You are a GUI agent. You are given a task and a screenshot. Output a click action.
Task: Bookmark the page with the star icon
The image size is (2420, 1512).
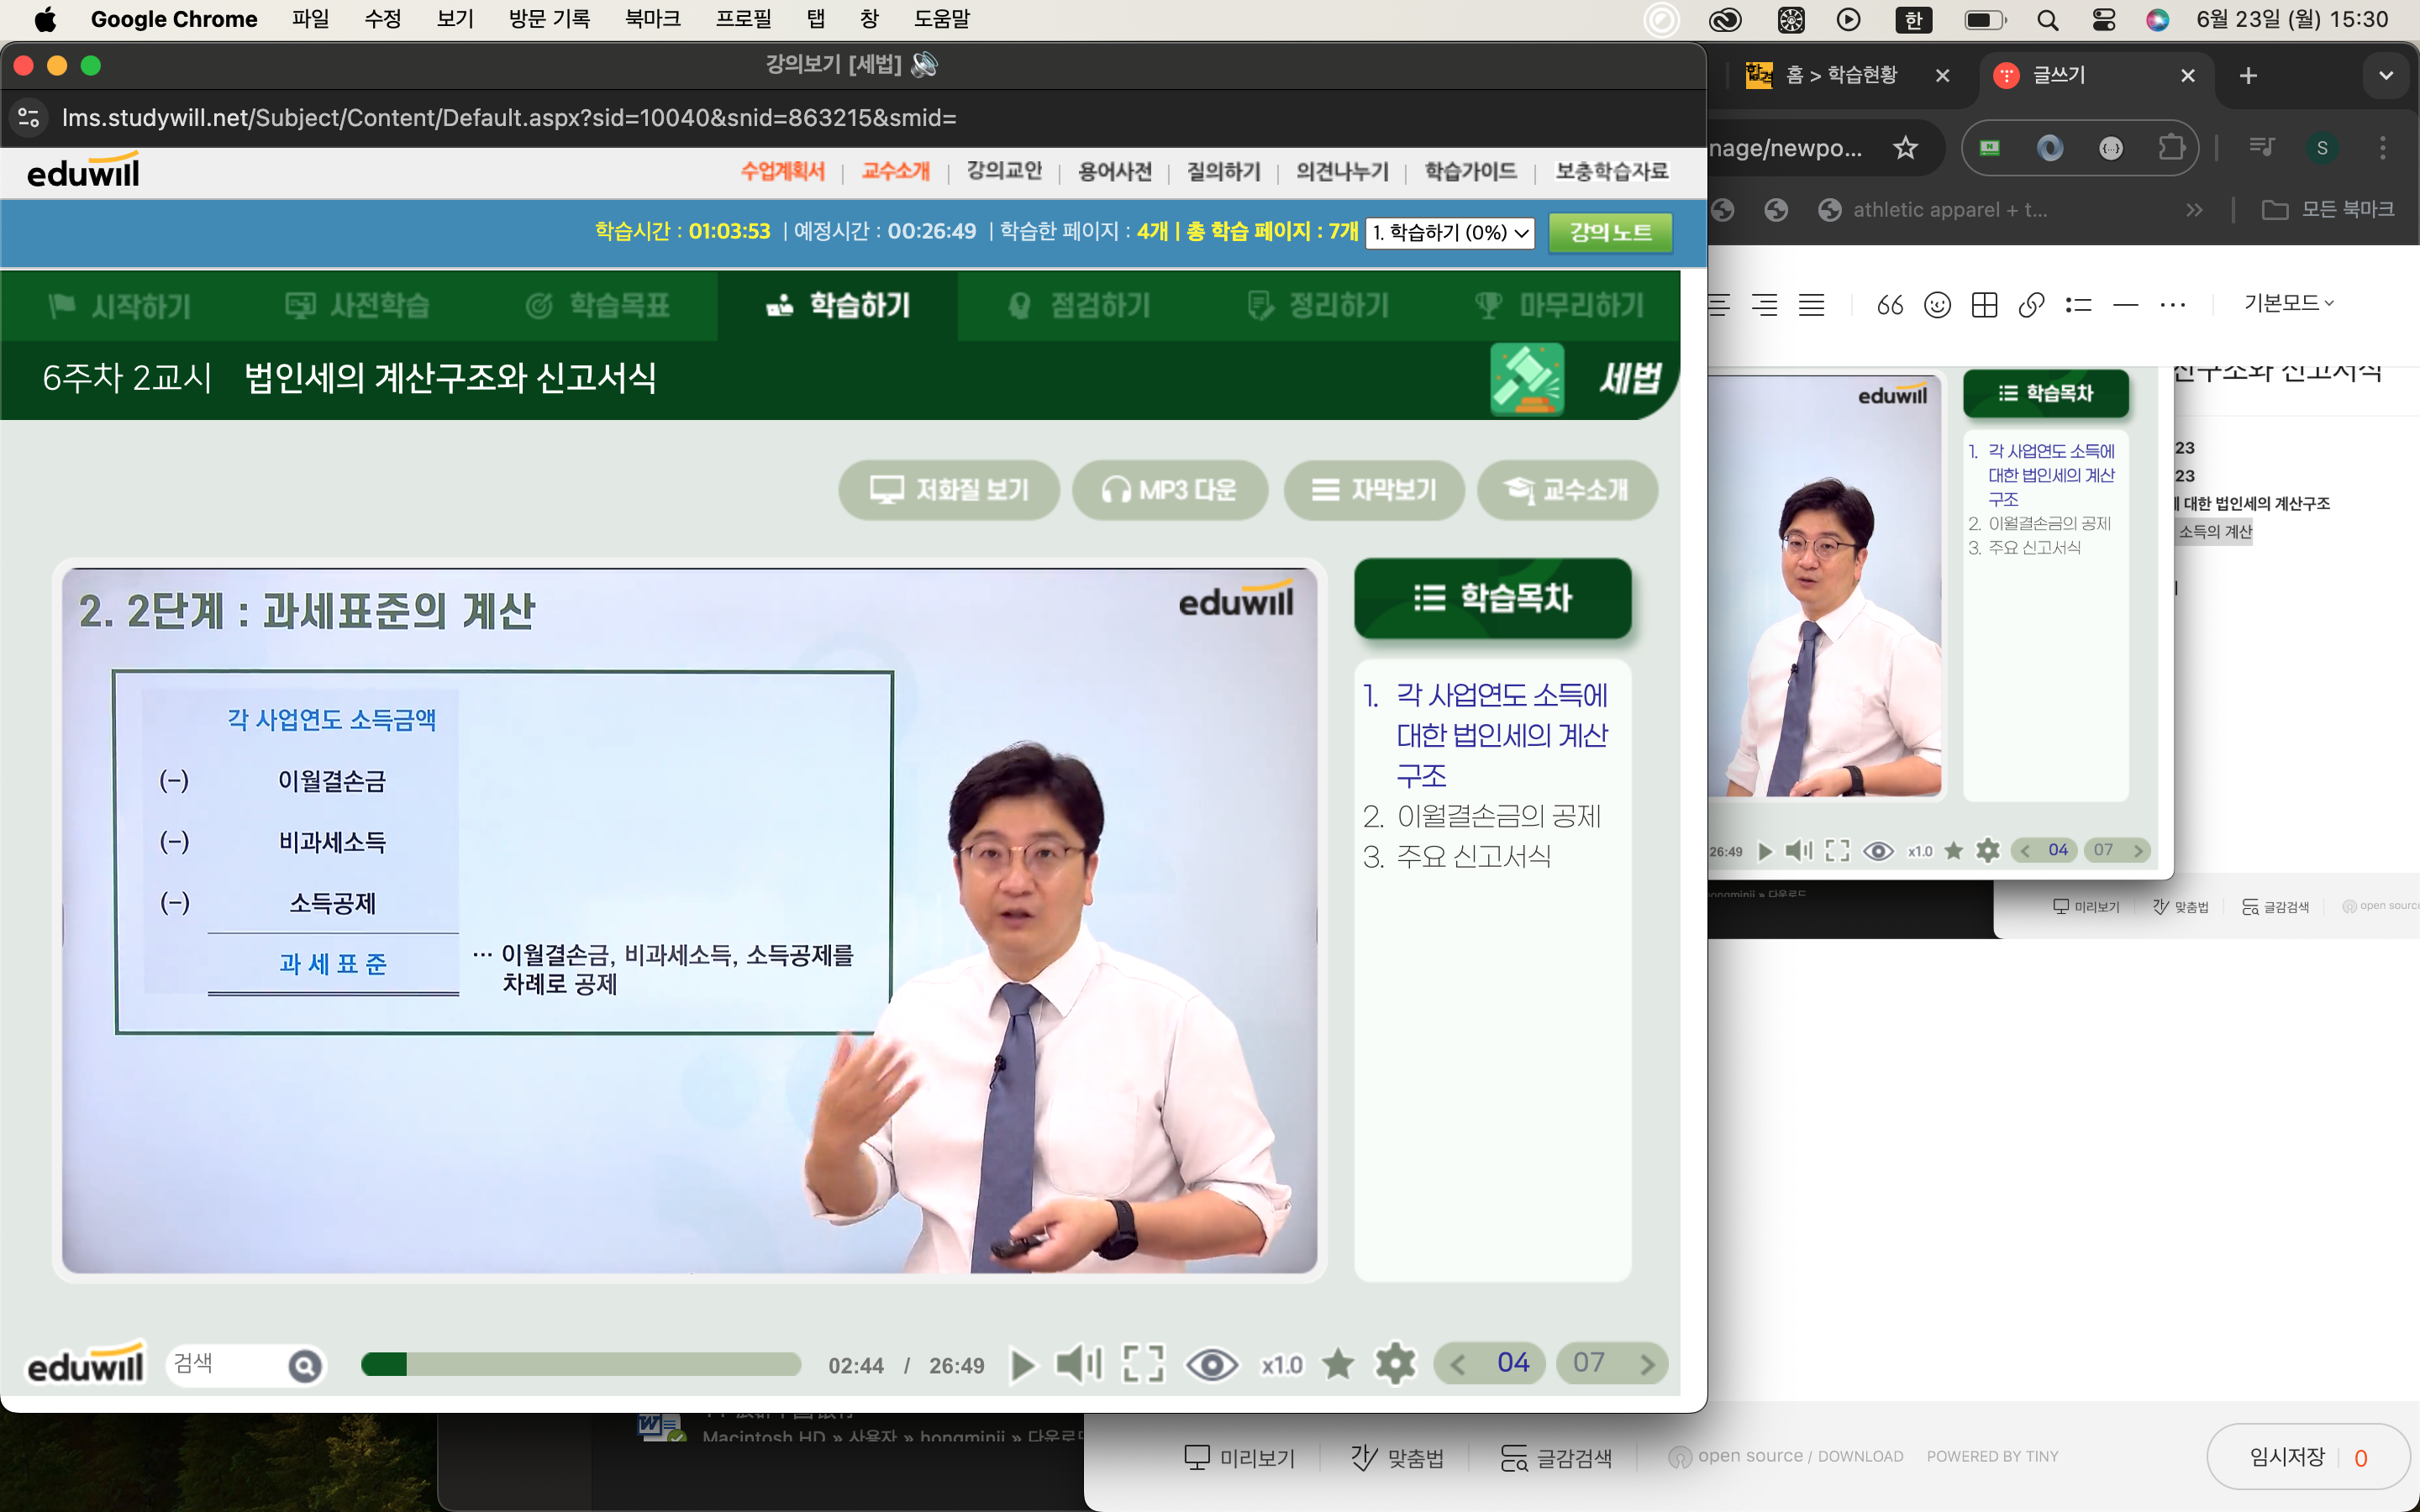pos(1337,1365)
